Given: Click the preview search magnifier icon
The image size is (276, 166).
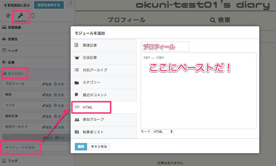Looking at the screenshot, I should pyautogui.click(x=213, y=20).
